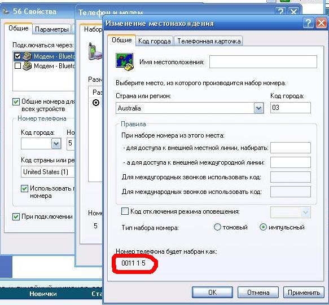The width and height of the screenshot is (329, 305).
Task: Select тоновый dialing type
Action: coord(217,227)
